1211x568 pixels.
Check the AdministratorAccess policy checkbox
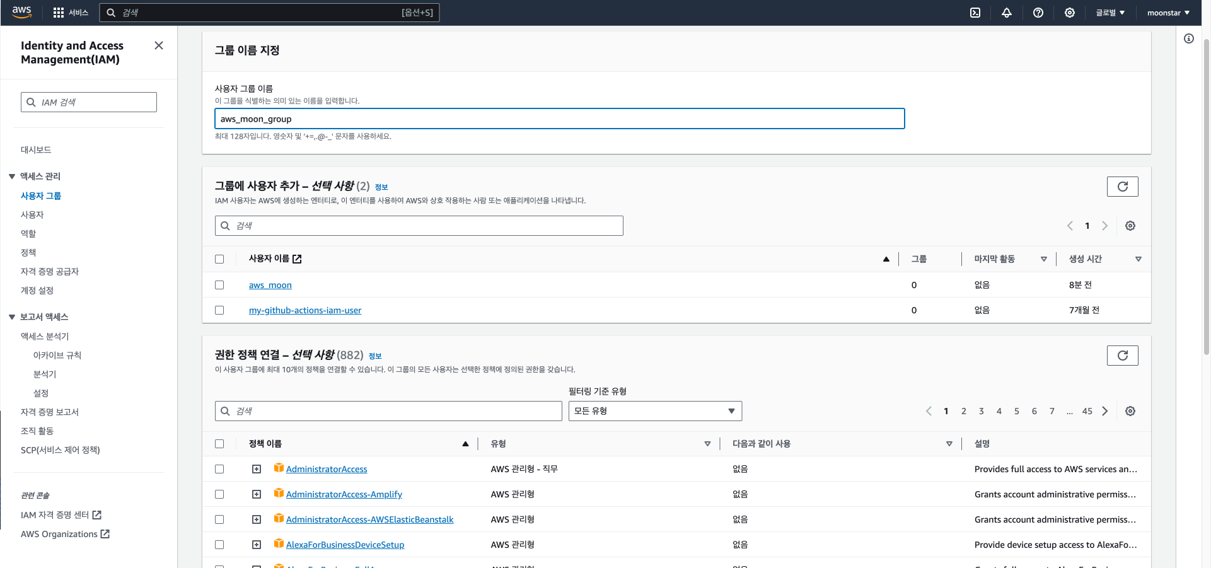tap(219, 469)
